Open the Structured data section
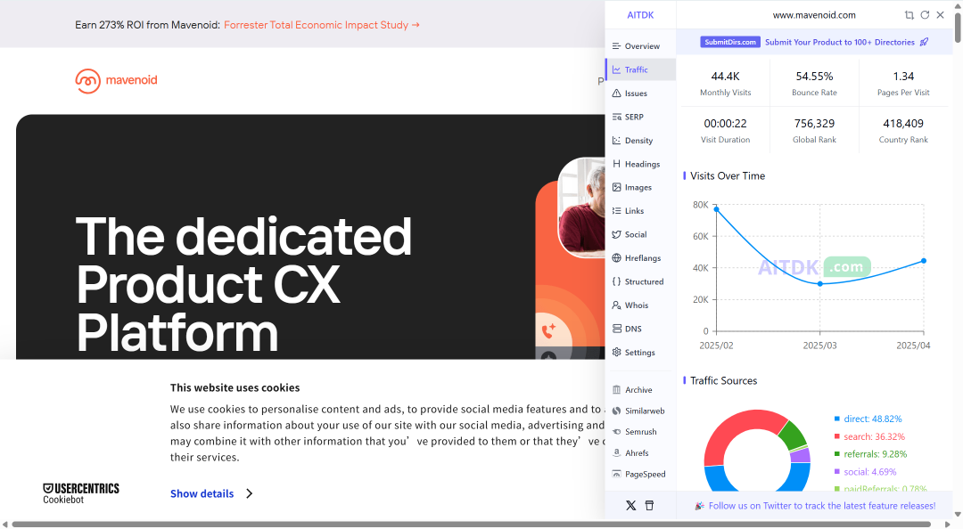Viewport: 963px width, 529px height. (x=640, y=281)
